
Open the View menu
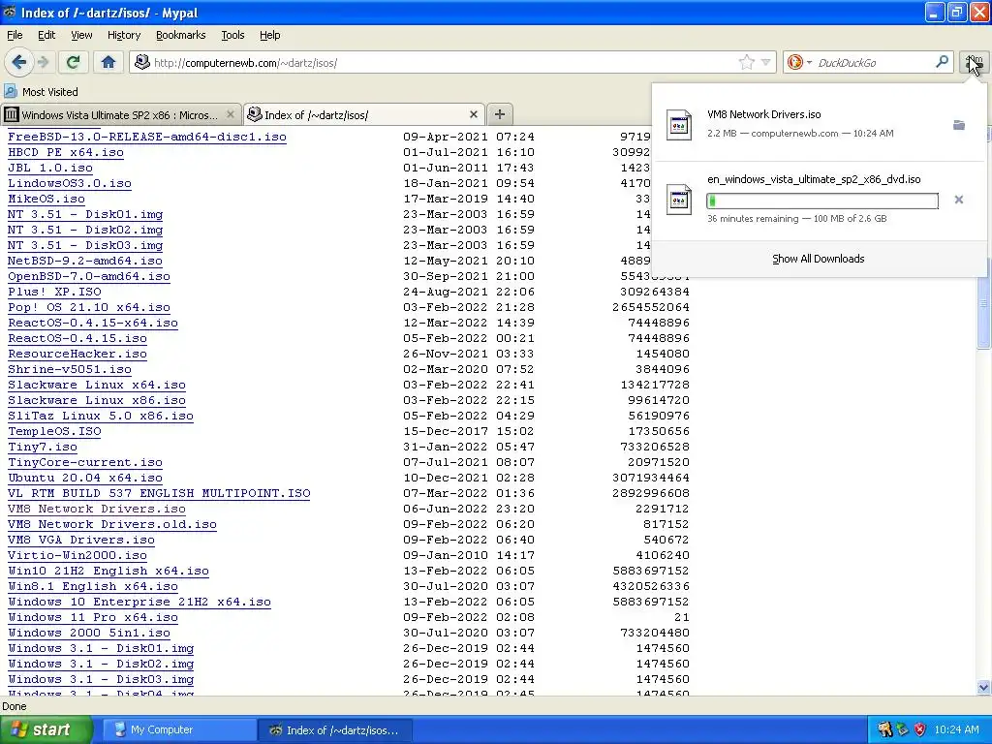tap(81, 35)
